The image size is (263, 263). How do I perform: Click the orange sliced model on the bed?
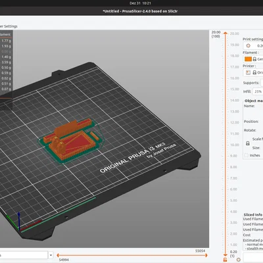(70, 140)
